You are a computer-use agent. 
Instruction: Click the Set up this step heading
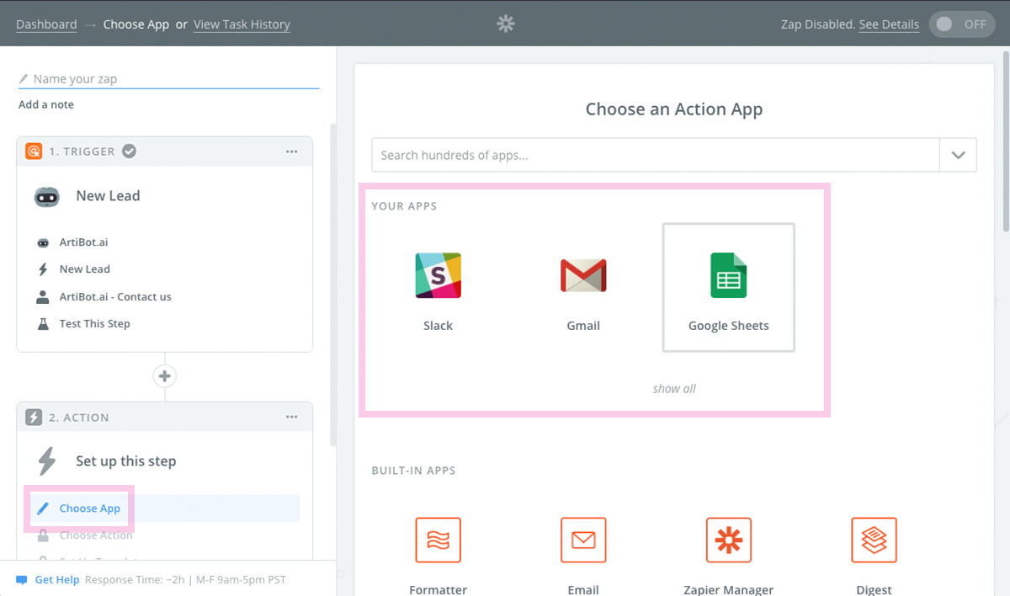pos(126,461)
